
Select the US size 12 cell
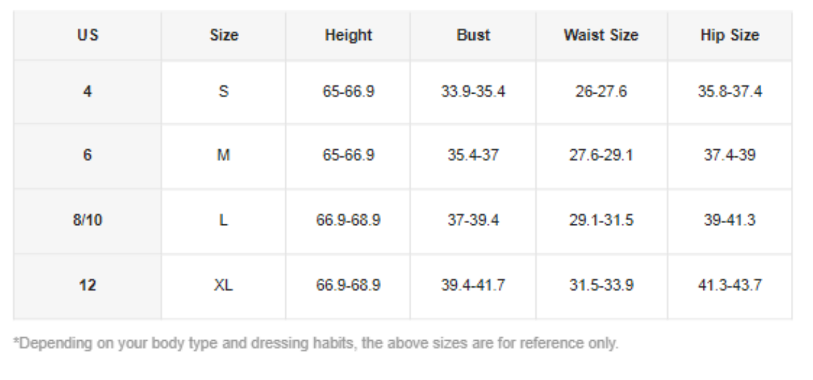click(x=88, y=285)
